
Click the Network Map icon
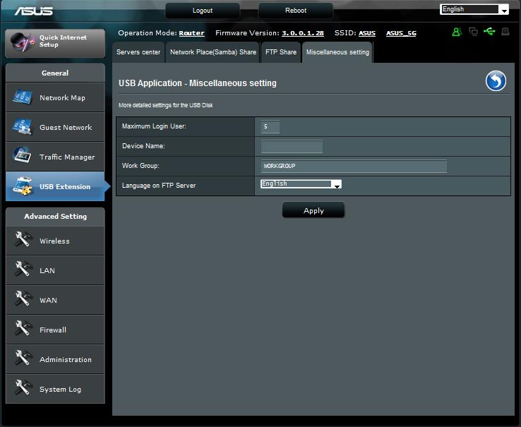point(23,97)
